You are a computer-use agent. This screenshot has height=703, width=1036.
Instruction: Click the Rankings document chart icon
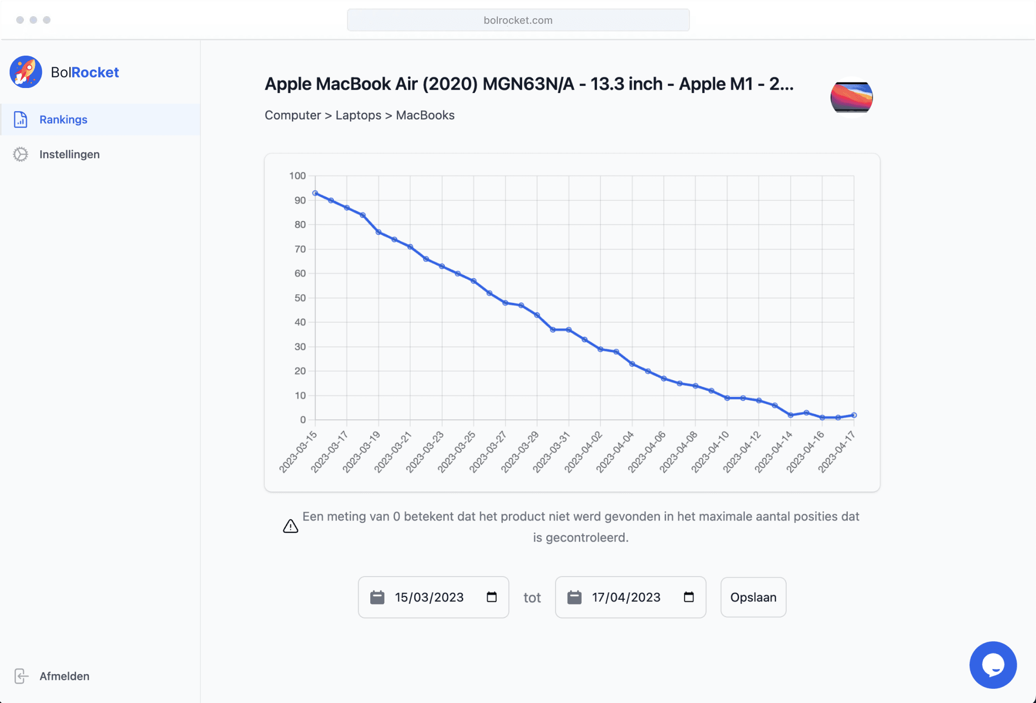[21, 120]
